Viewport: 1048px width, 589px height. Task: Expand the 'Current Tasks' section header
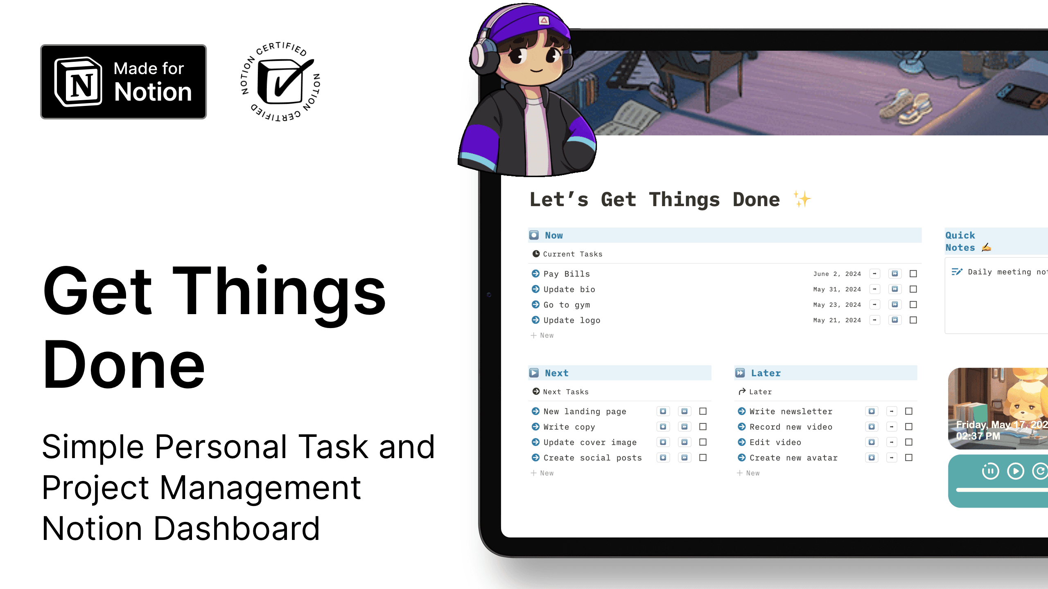pos(573,253)
